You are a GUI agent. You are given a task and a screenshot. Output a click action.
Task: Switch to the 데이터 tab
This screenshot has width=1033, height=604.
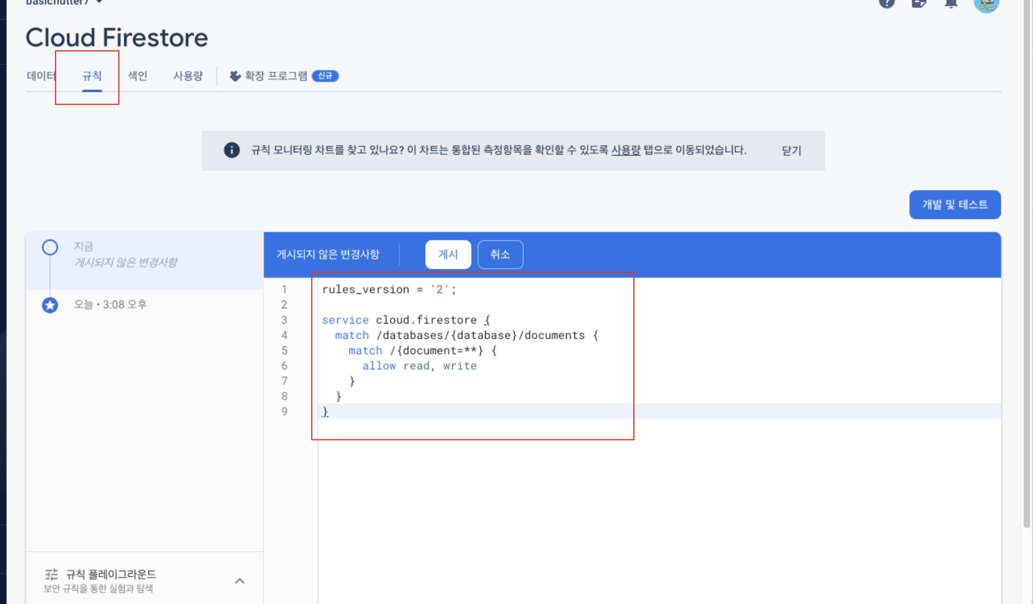pyautogui.click(x=41, y=76)
